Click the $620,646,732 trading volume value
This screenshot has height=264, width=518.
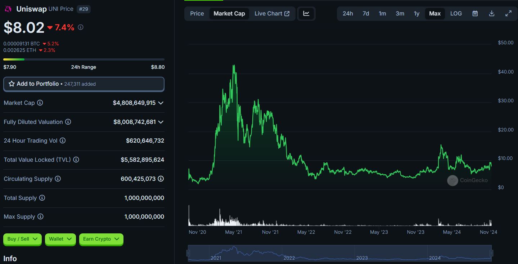[145, 140]
